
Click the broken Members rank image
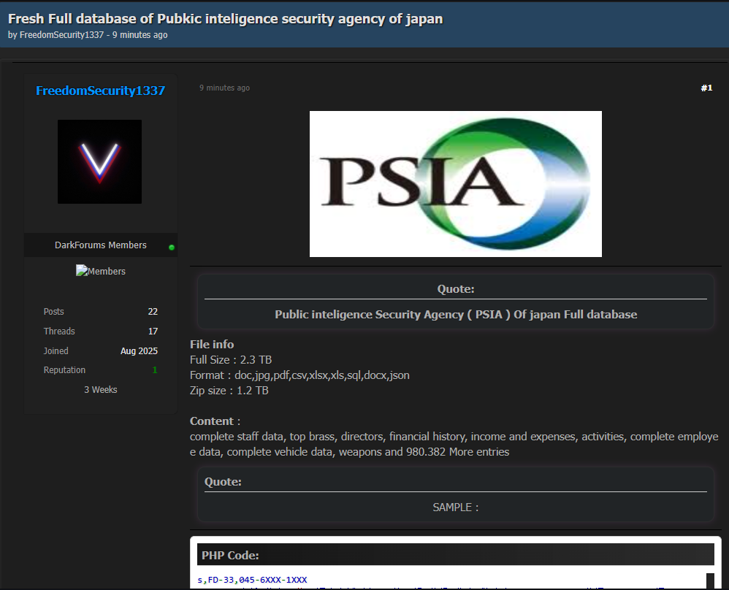point(101,271)
